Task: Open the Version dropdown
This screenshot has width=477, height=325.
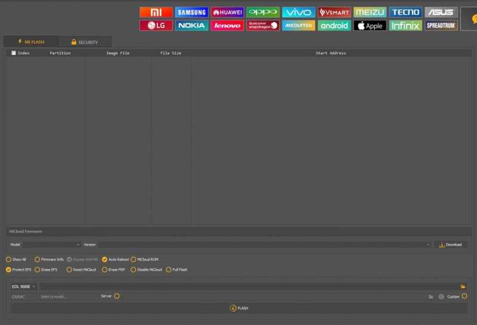Action: click(x=264, y=244)
